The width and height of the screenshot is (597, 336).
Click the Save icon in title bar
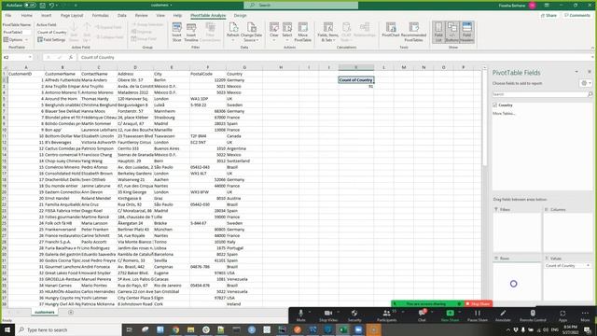(43, 6)
